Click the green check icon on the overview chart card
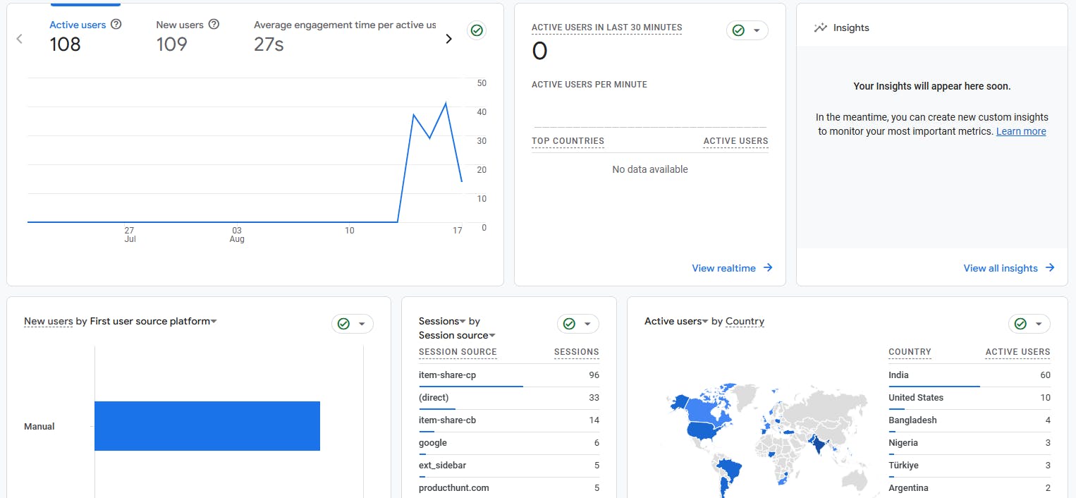 click(477, 30)
